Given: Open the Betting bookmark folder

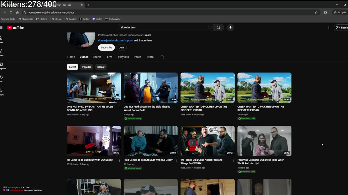Looking at the screenshot, I should tap(42, 19).
